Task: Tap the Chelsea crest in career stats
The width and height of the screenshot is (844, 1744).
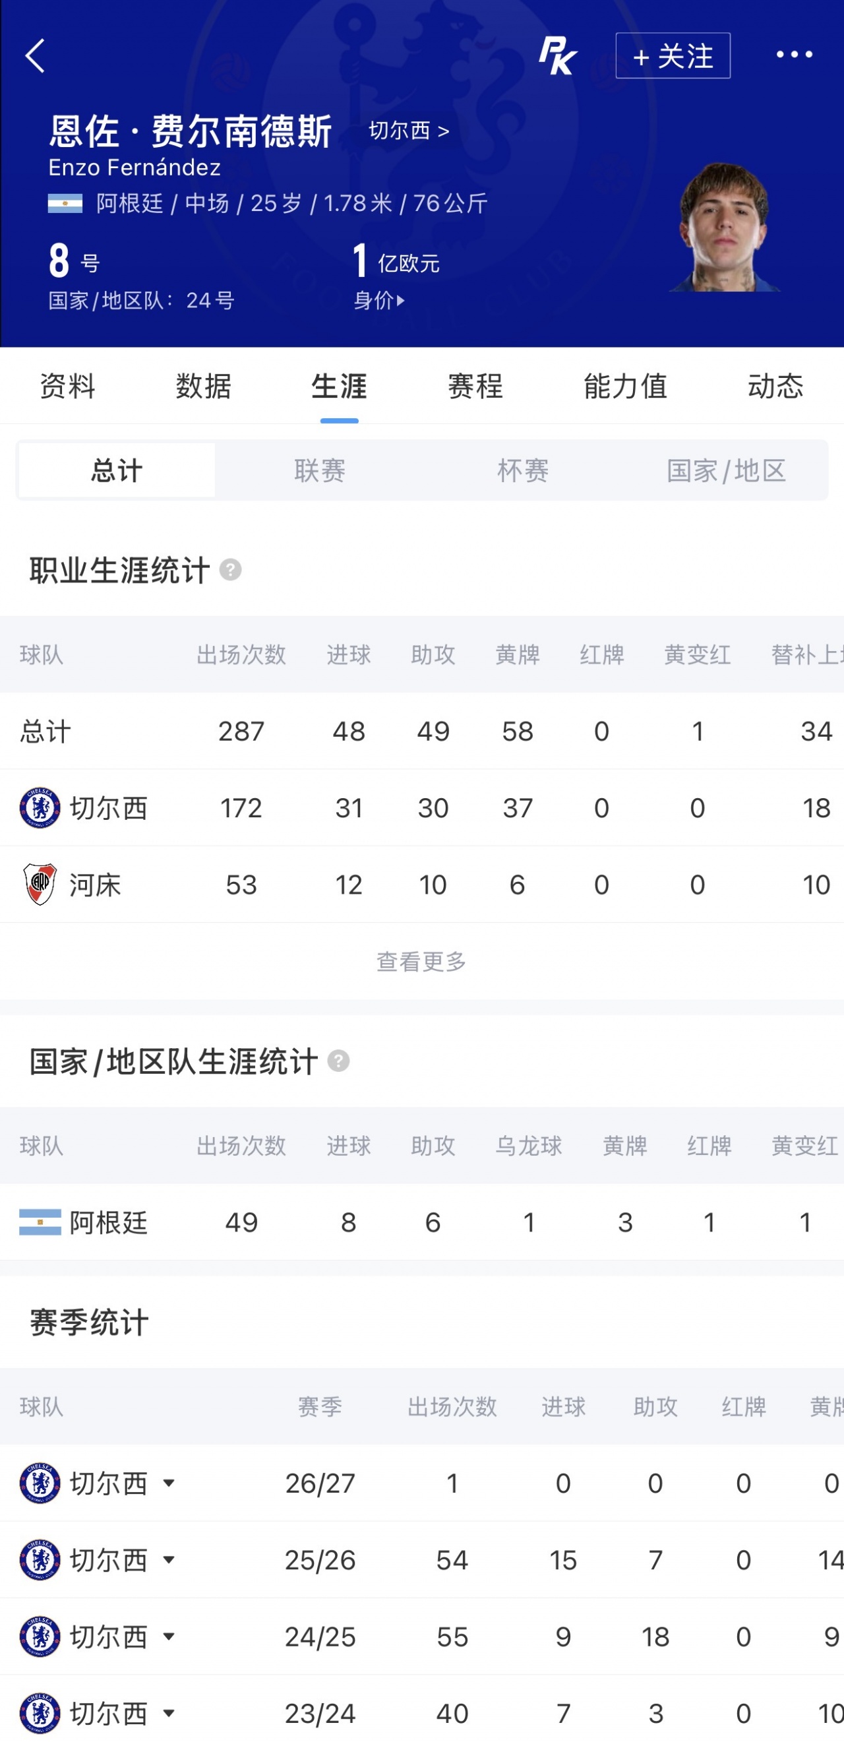Action: coord(40,807)
